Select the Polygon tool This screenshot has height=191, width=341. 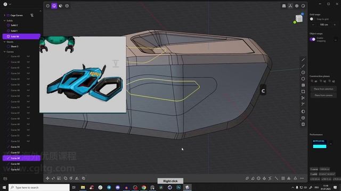click(x=303, y=79)
